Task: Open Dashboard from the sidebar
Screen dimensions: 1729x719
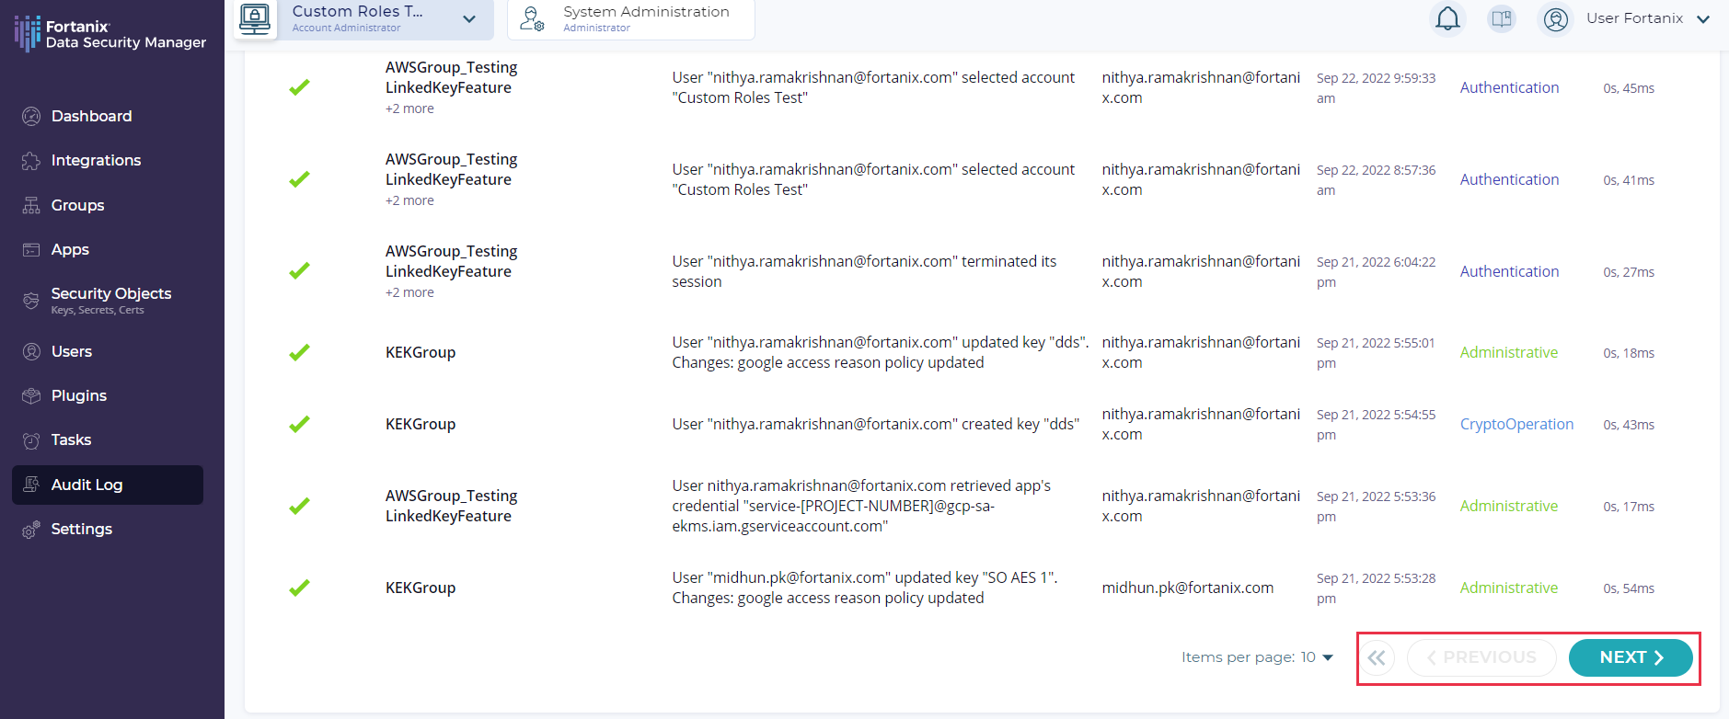Action: [91, 116]
